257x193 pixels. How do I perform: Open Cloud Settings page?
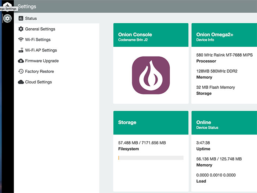(57, 82)
